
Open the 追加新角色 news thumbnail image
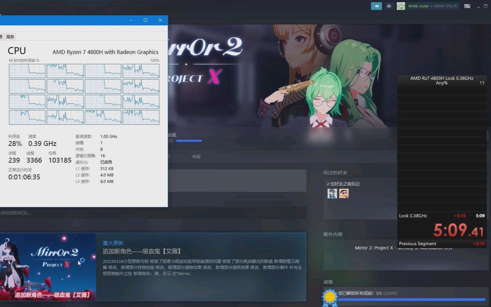pos(48,267)
